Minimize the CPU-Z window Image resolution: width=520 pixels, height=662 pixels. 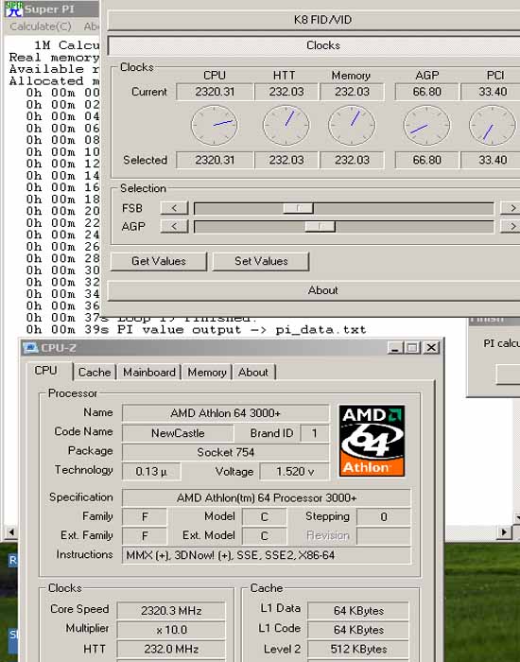coord(395,347)
